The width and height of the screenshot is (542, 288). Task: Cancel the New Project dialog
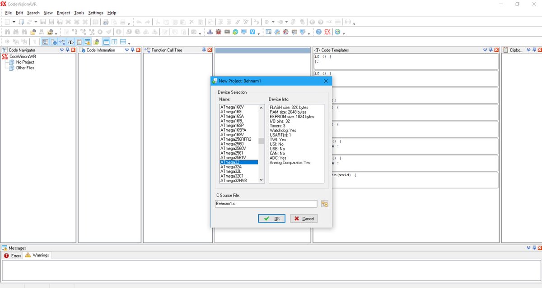pos(304,219)
